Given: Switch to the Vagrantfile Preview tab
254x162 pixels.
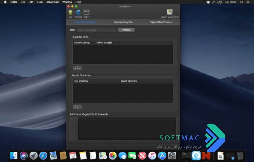Looking at the screenshot, I should pos(161,22).
